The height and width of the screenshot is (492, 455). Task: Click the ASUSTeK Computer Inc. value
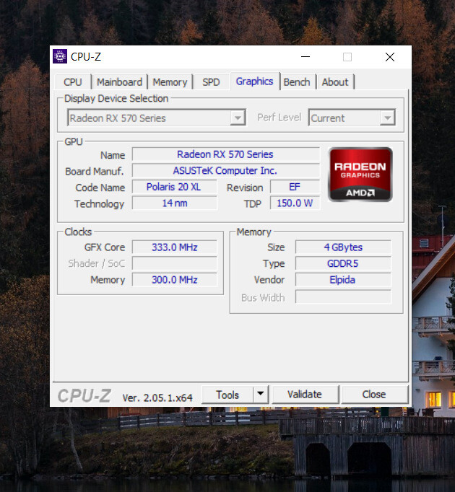[x=225, y=171]
